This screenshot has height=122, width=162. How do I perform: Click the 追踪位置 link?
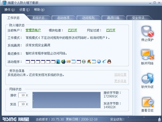[120, 75]
